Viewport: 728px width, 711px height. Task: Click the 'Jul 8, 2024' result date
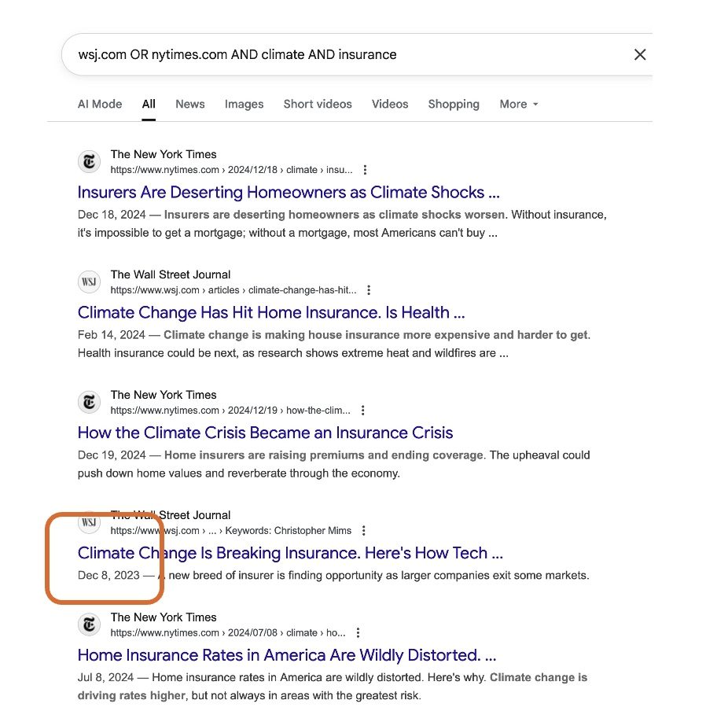click(105, 677)
